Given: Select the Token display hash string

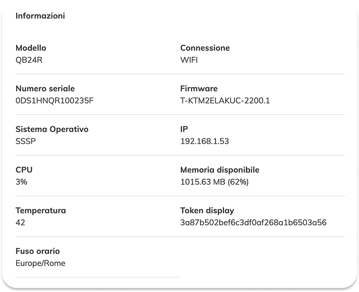Looking at the screenshot, I should [x=253, y=222].
